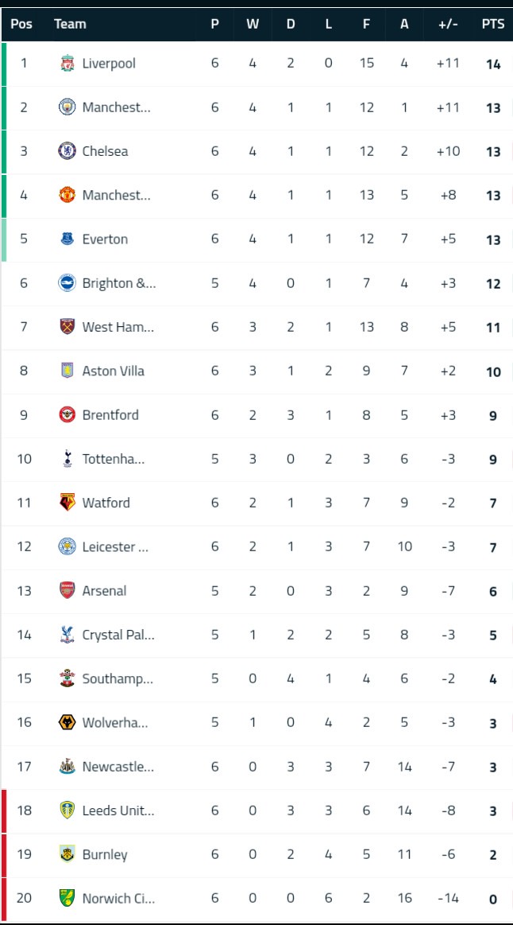The width and height of the screenshot is (513, 925).
Task: Click the Chelsea club badge
Action: (67, 151)
